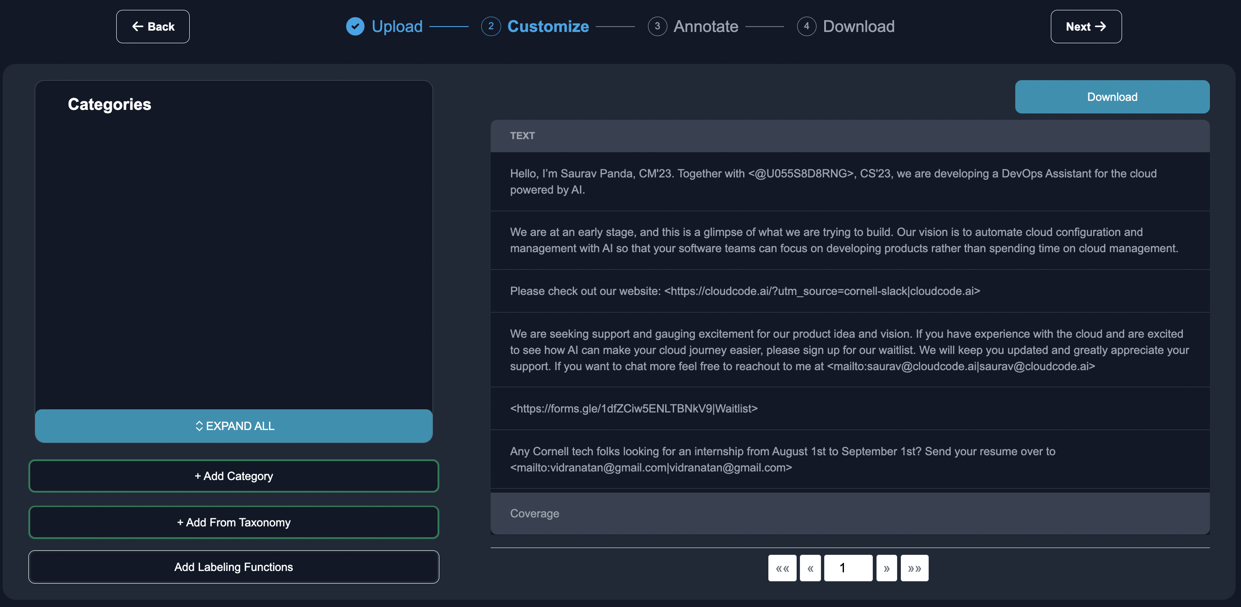This screenshot has width=1241, height=607.
Task: Click next page chevron button
Action: (885, 568)
